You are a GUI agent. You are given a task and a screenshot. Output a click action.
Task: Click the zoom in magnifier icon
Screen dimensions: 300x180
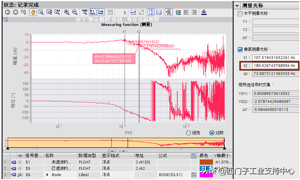pos(67,12)
